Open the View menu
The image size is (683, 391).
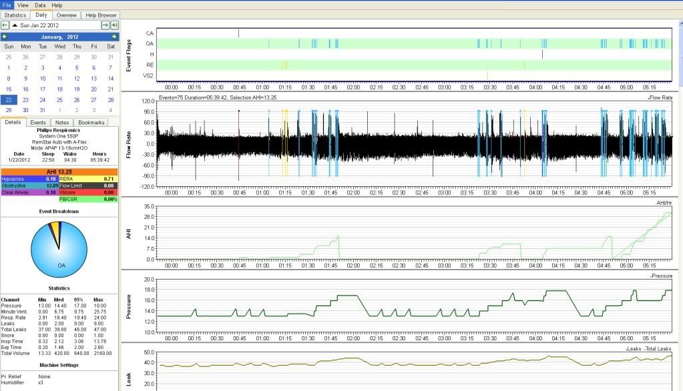23,5
